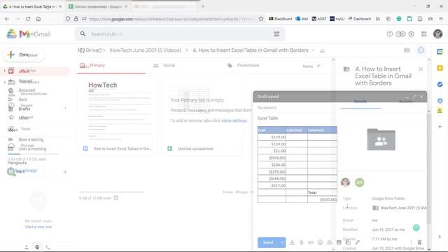Open manage storage external link icon
The image size is (448, 252).
click(x=116, y=197)
